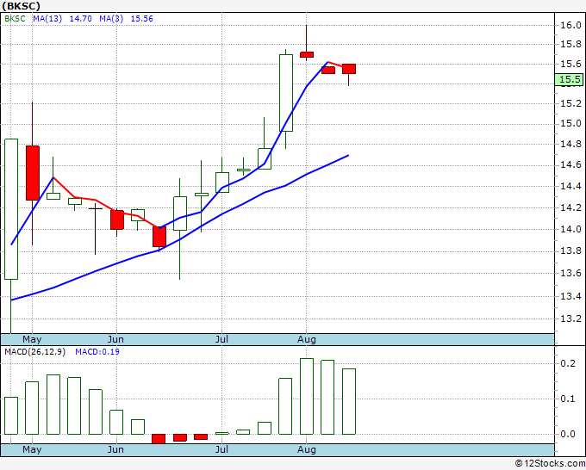Click the 15.2 price axis label
The image size is (586, 470).
(570, 103)
